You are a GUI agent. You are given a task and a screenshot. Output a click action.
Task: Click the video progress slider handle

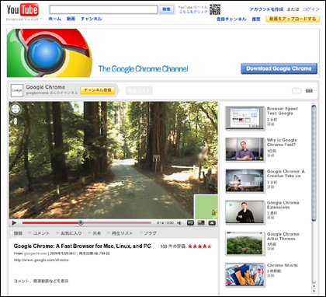pyautogui.click(x=81, y=222)
